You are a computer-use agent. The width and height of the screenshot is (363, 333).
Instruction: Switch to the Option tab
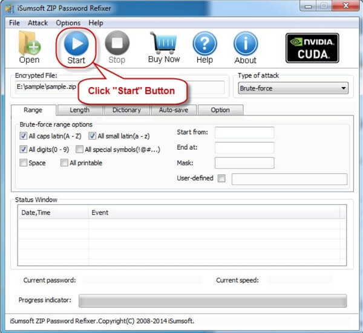[x=220, y=110]
